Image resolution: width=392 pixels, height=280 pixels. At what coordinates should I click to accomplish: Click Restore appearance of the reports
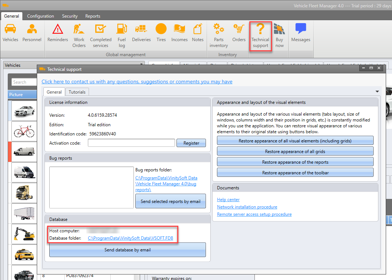coord(295,162)
